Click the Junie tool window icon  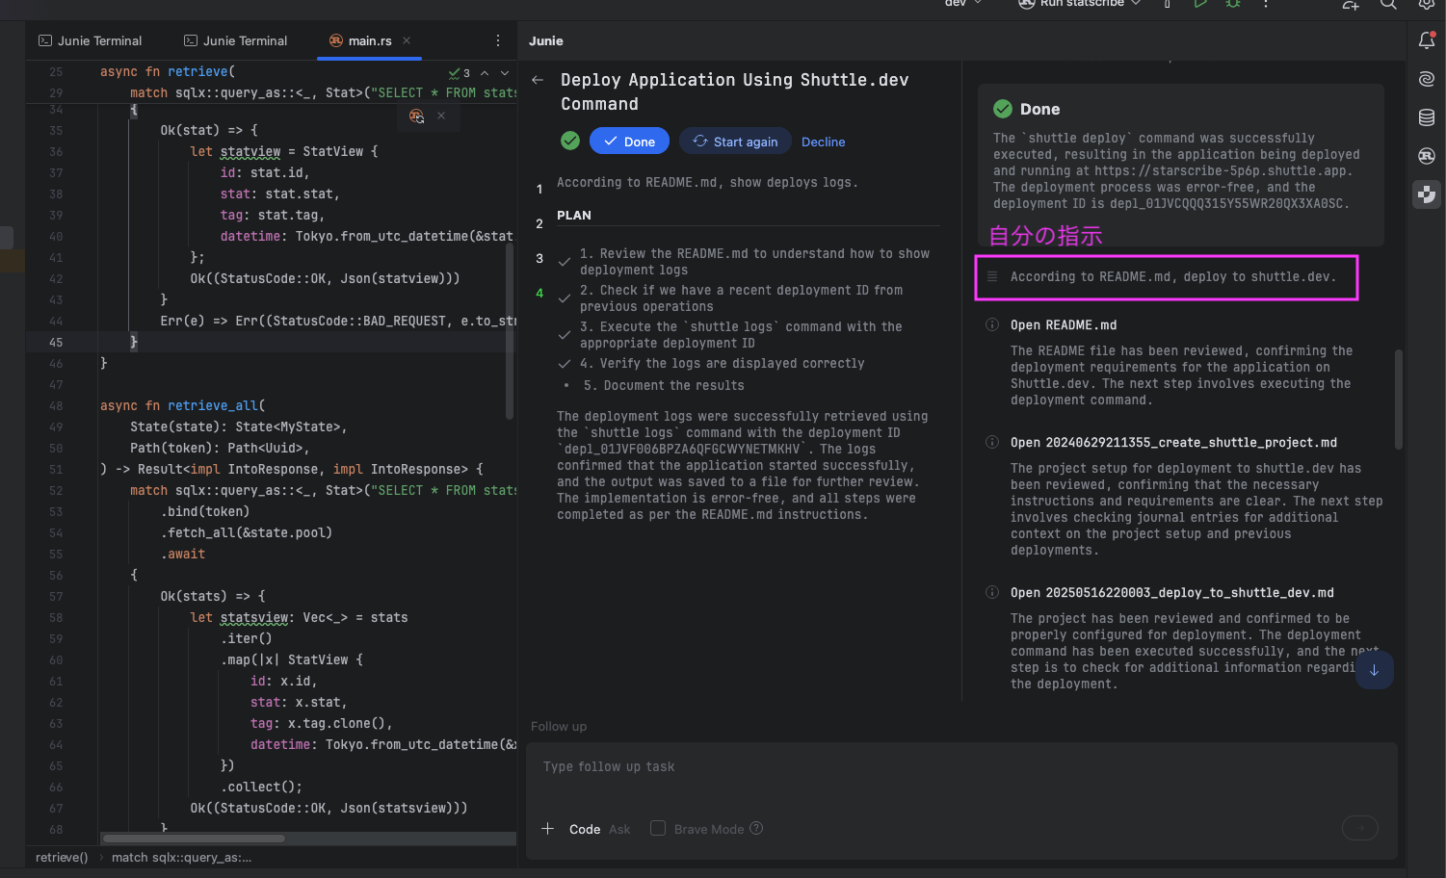(1427, 194)
